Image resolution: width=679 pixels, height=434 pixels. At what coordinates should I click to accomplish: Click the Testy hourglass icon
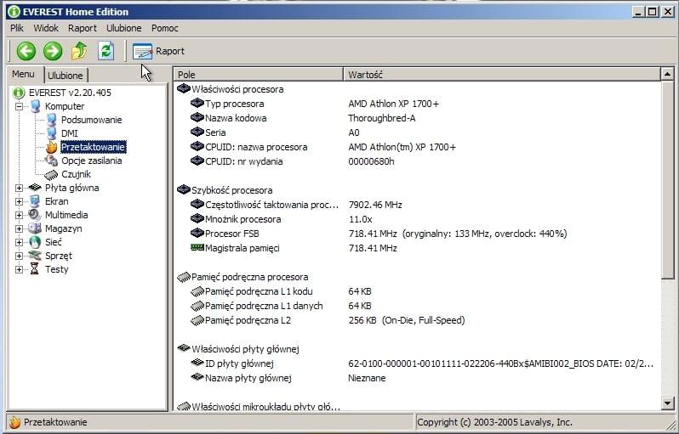(35, 269)
